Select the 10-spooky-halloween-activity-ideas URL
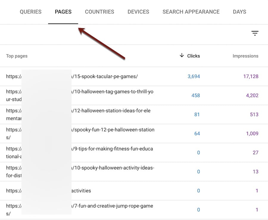Image resolution: width=268 pixels, height=220 pixels. (113, 168)
